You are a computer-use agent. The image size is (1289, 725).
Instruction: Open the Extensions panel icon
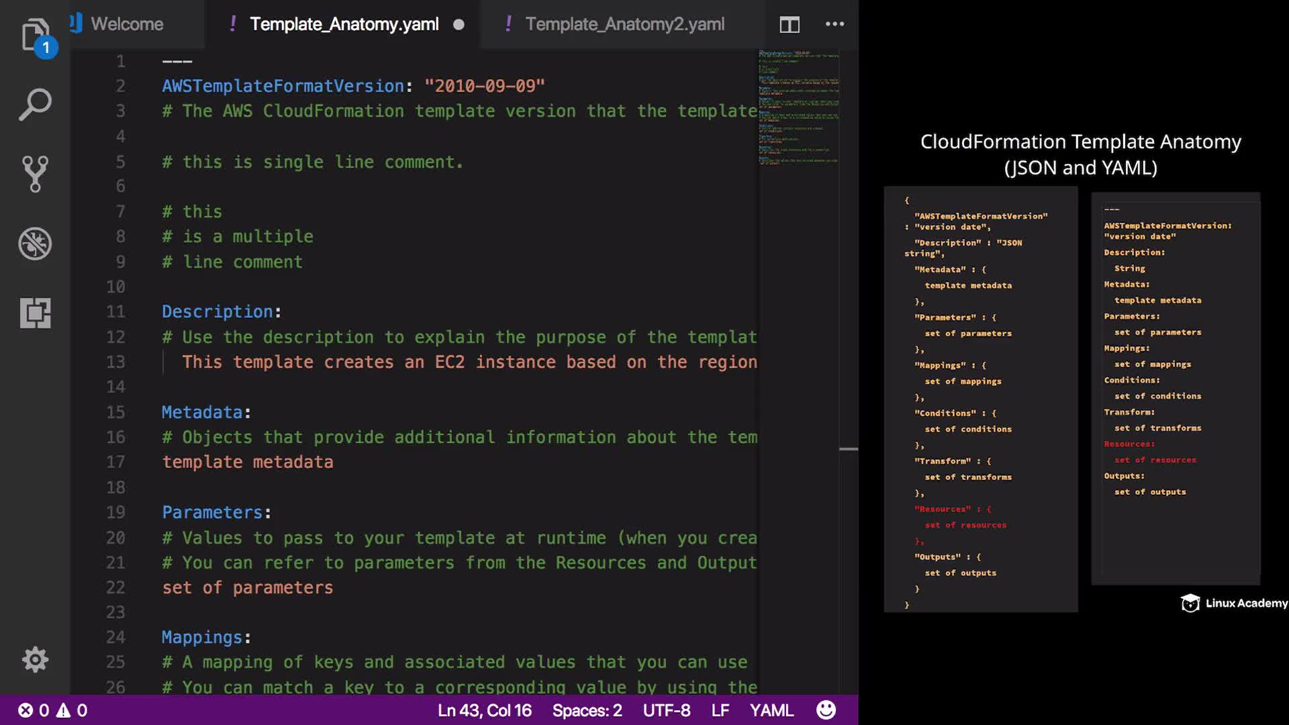point(35,313)
